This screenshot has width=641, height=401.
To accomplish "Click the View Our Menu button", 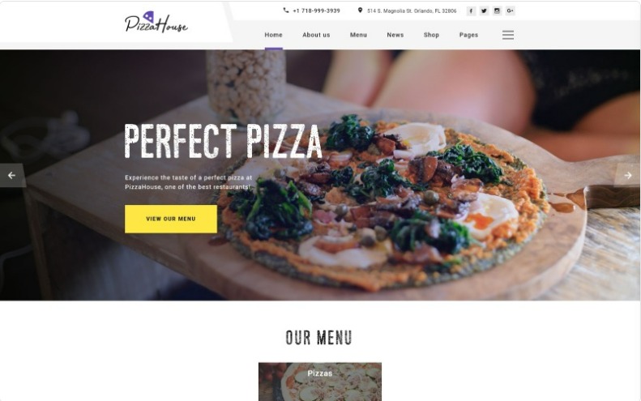I will click(x=171, y=219).
